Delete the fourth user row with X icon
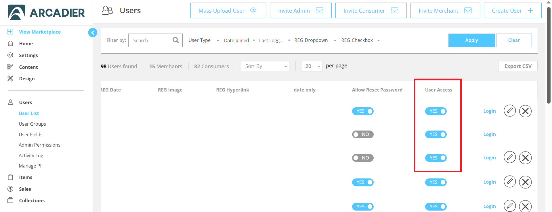Image resolution: width=552 pixels, height=212 pixels. pyautogui.click(x=525, y=182)
